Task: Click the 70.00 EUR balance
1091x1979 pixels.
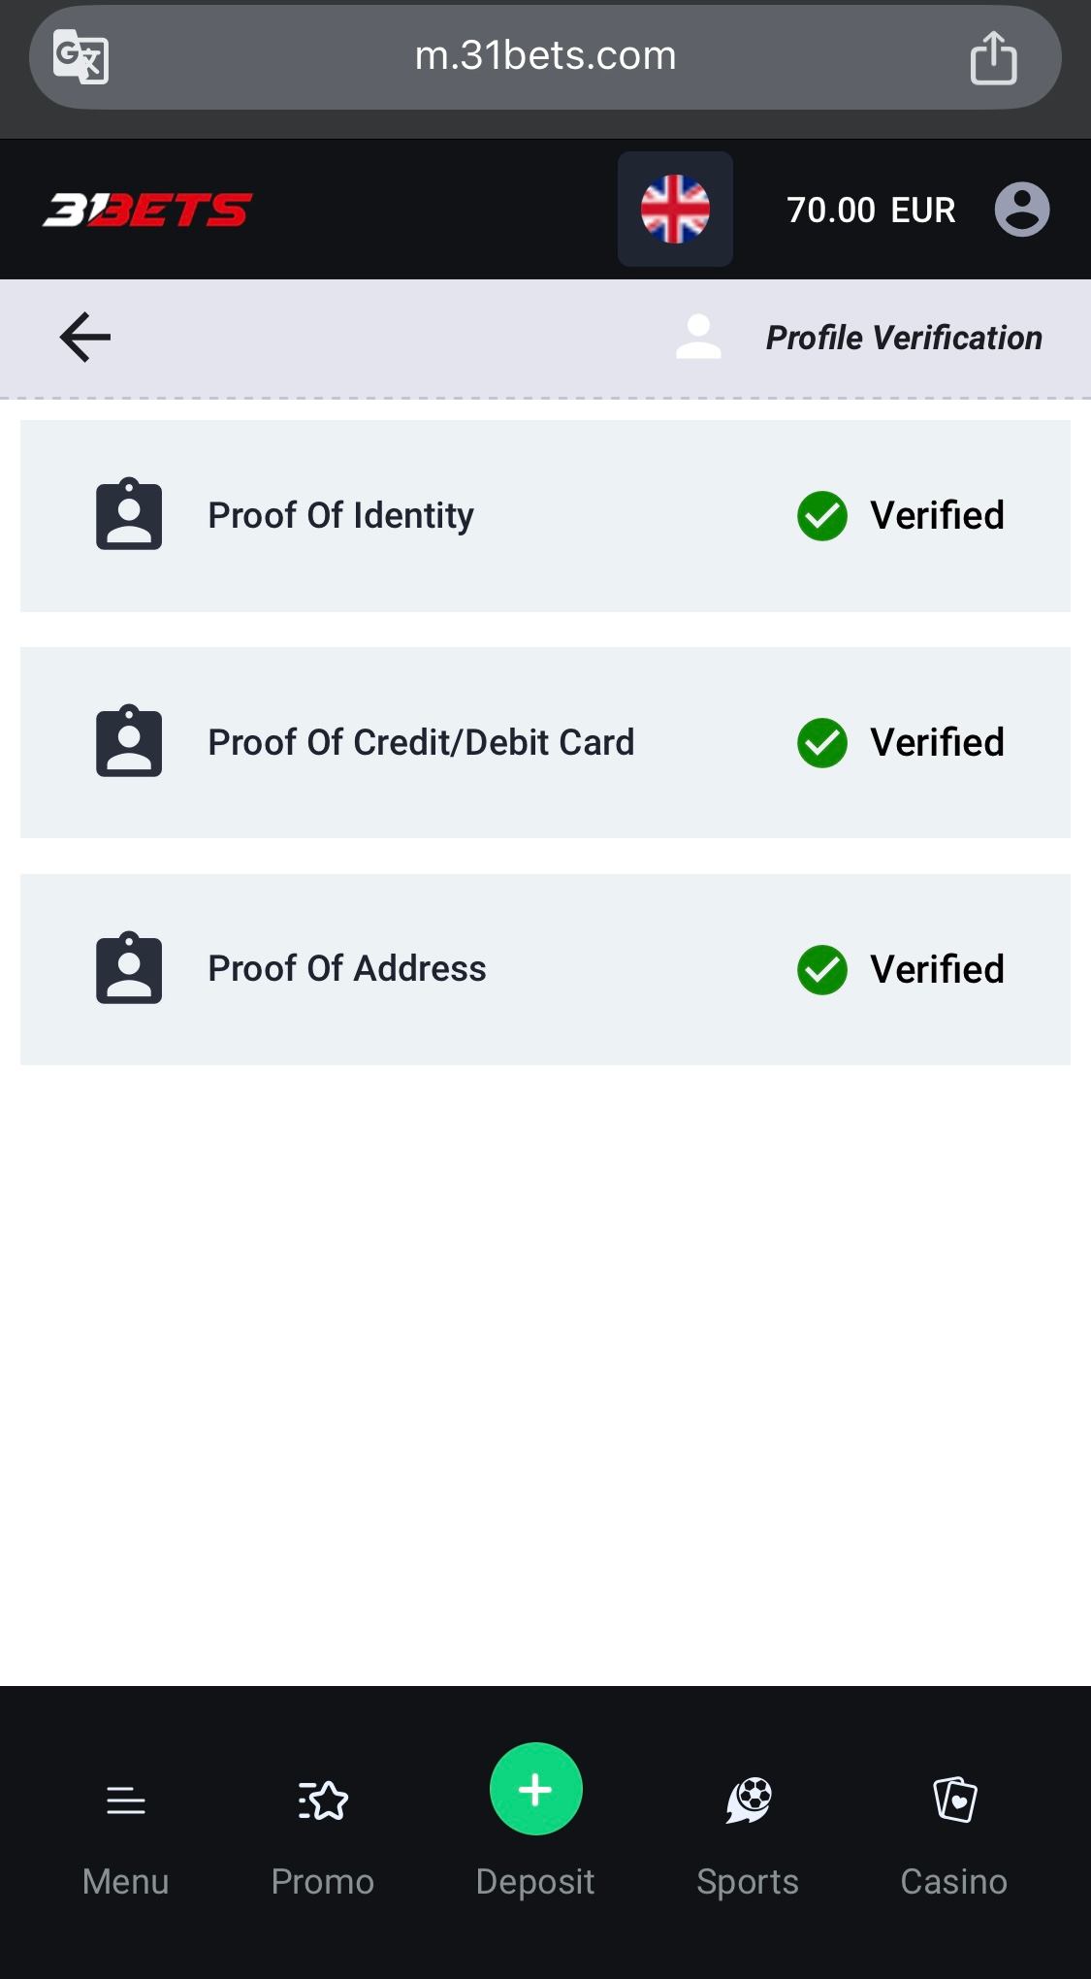Action: tap(871, 210)
